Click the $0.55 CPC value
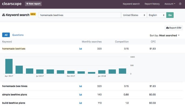The height and width of the screenshot is (106, 185). (x=152, y=95)
